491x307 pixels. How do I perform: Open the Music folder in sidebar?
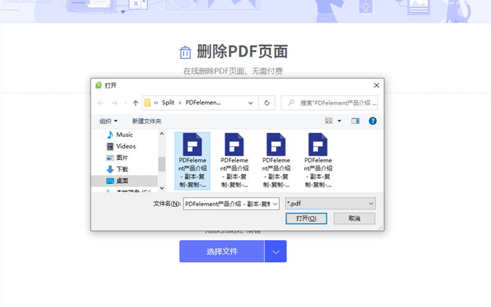click(125, 134)
